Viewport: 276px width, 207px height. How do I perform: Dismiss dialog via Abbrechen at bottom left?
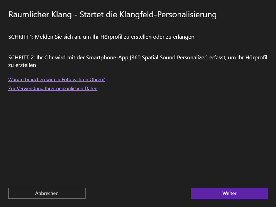tap(47, 193)
